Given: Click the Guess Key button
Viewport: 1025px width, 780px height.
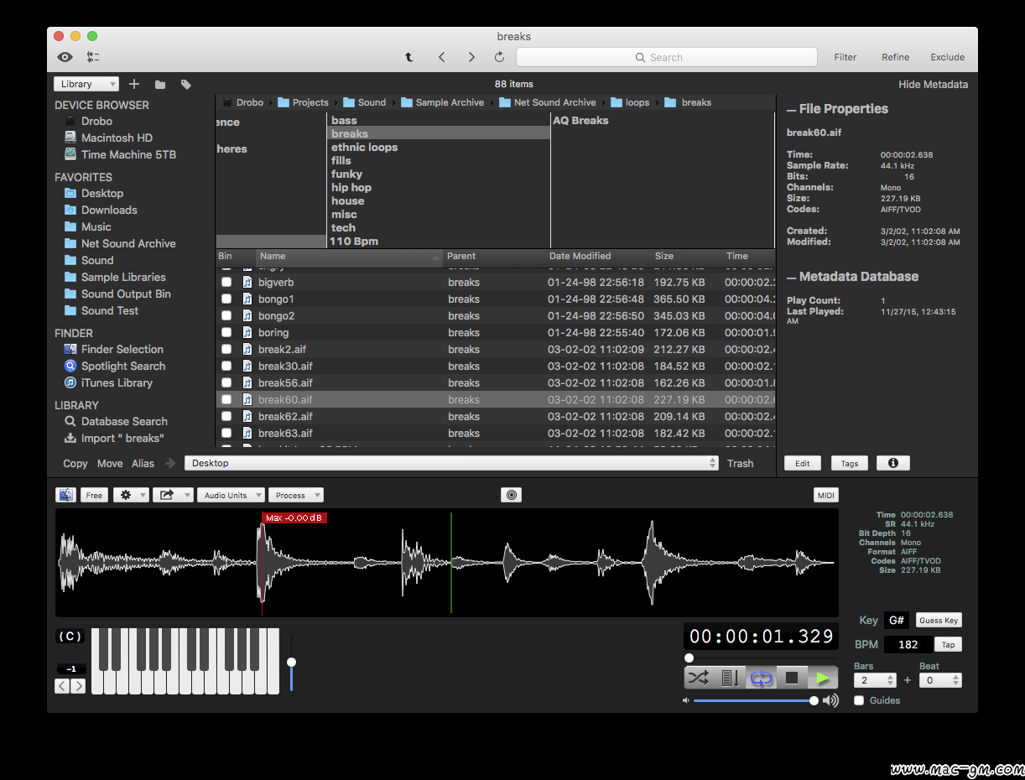Looking at the screenshot, I should pos(939,621).
